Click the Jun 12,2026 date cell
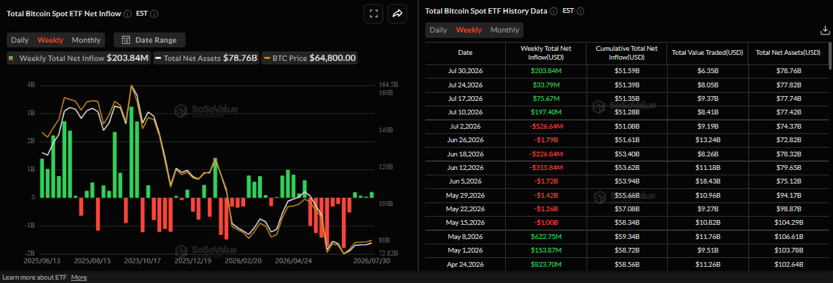The height and width of the screenshot is (283, 833). coord(465,167)
